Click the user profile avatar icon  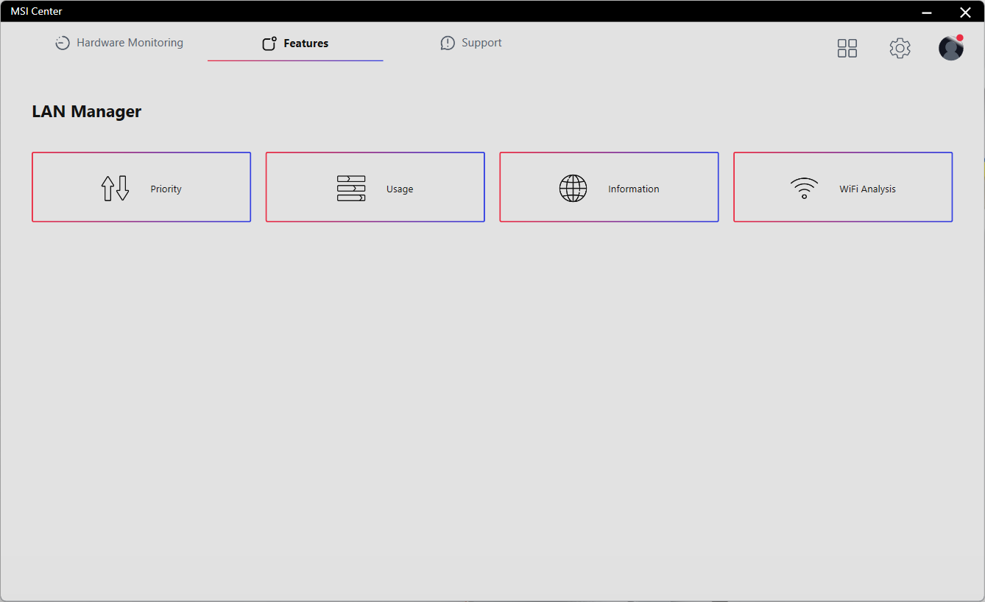(951, 48)
